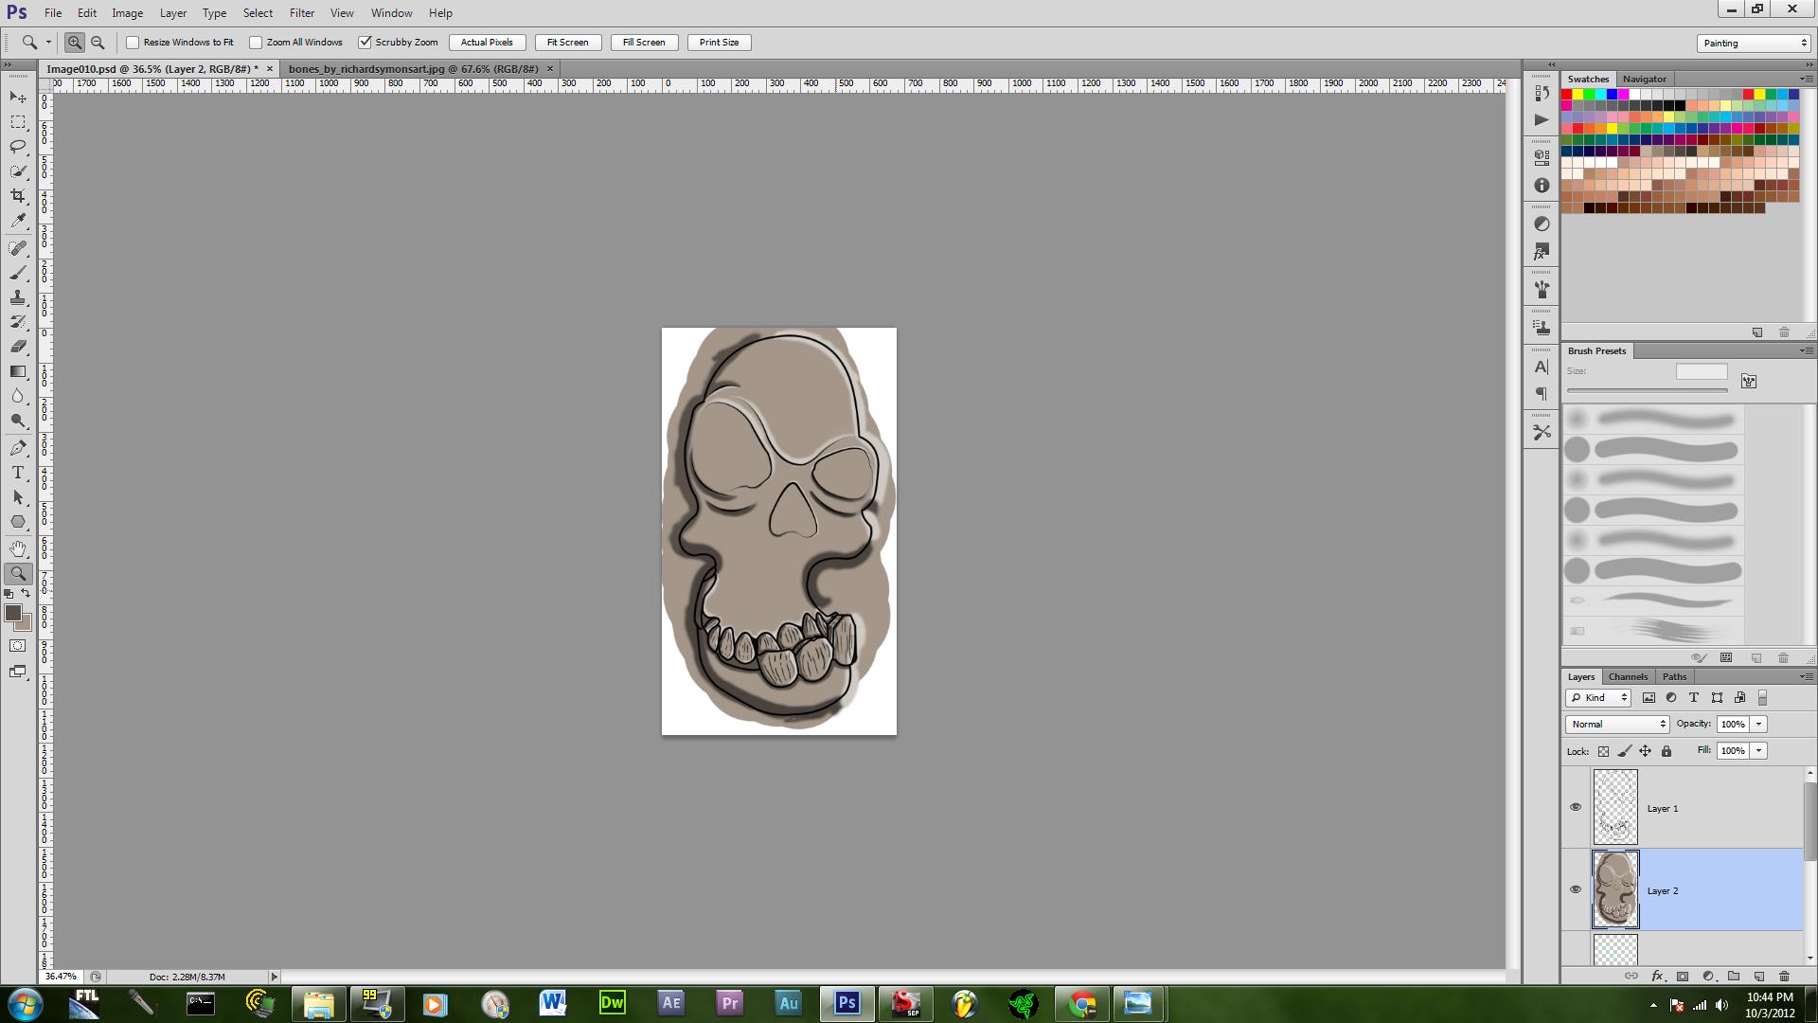
Task: Open the Layers panel flyout menu
Action: click(1806, 677)
